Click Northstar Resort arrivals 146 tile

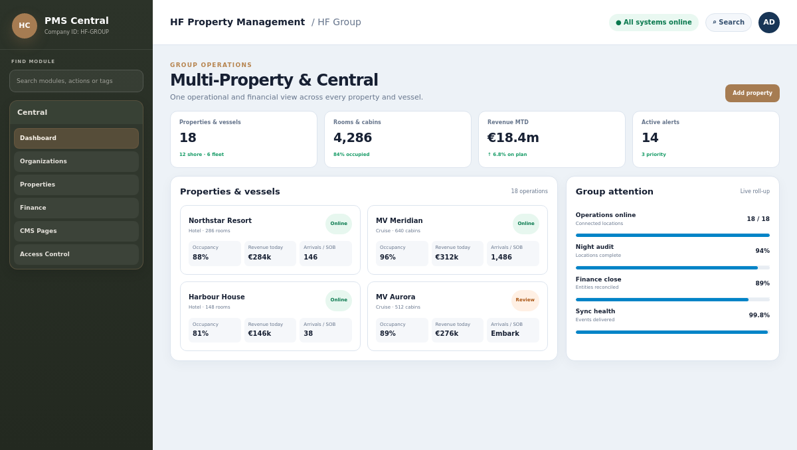[x=325, y=254]
